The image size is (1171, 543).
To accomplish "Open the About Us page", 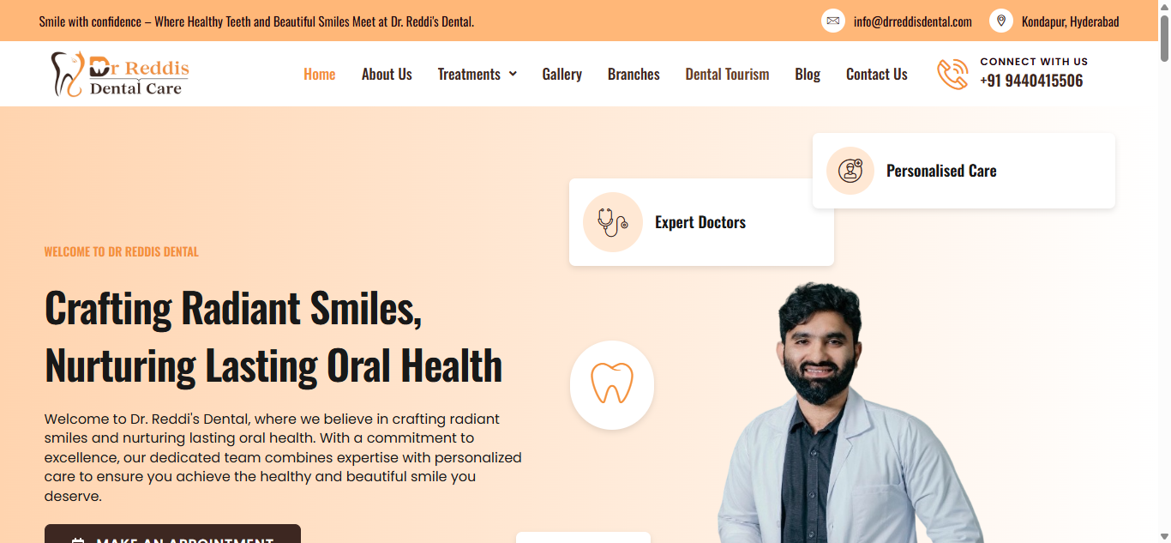I will pos(387,75).
